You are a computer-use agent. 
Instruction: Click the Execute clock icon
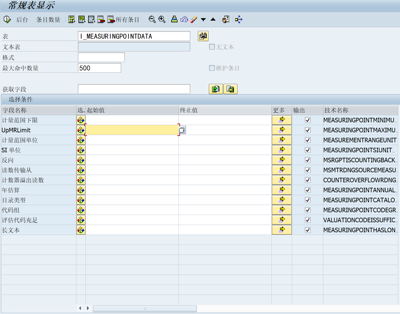coord(7,20)
